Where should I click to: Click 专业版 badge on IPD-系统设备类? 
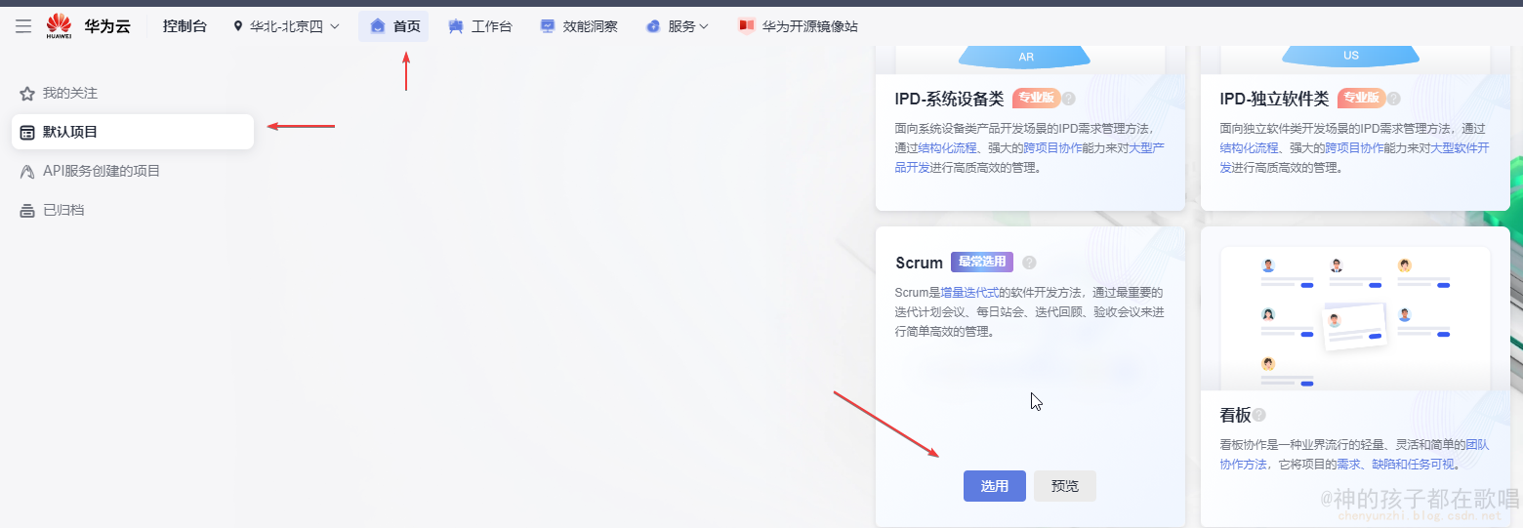tap(1036, 98)
